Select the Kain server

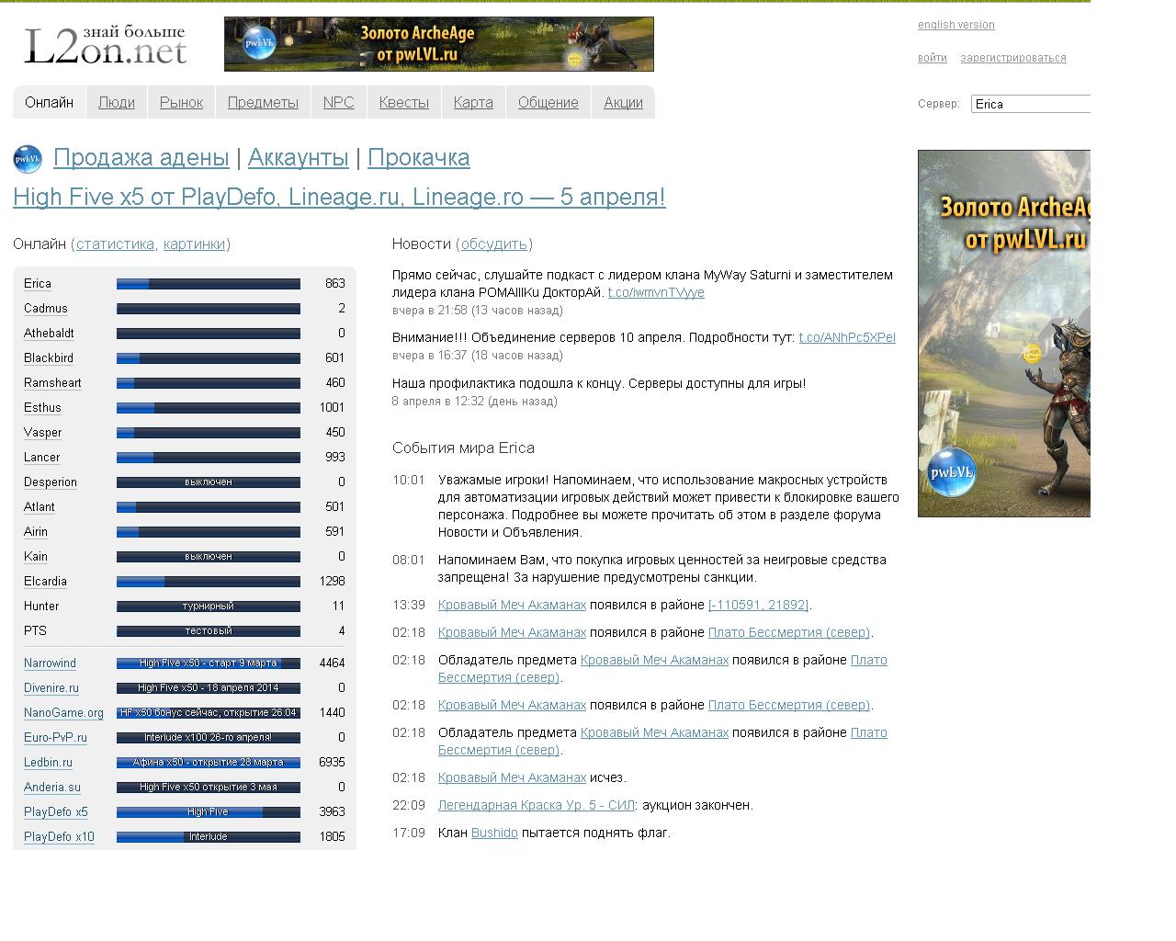coord(36,557)
